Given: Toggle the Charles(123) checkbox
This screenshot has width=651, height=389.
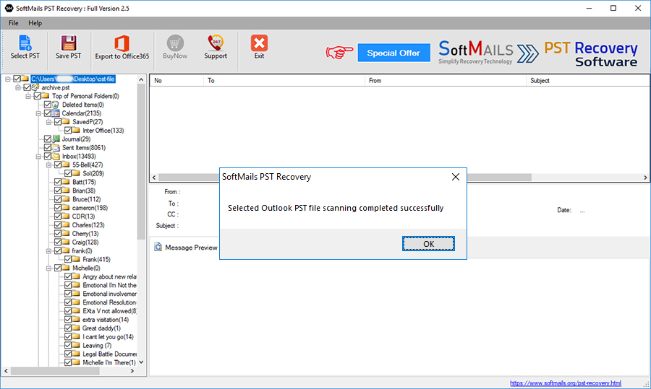Looking at the screenshot, I should [x=58, y=225].
